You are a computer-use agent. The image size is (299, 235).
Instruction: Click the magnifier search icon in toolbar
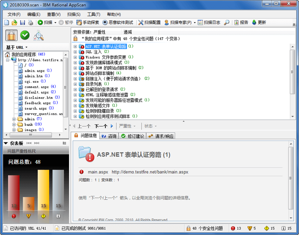coord(227,22)
